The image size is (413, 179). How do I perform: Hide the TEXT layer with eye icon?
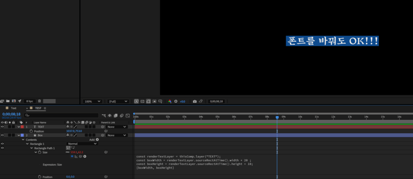tap(2, 127)
